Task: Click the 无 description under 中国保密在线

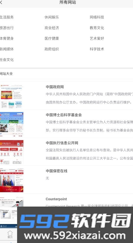Action: point(47,178)
